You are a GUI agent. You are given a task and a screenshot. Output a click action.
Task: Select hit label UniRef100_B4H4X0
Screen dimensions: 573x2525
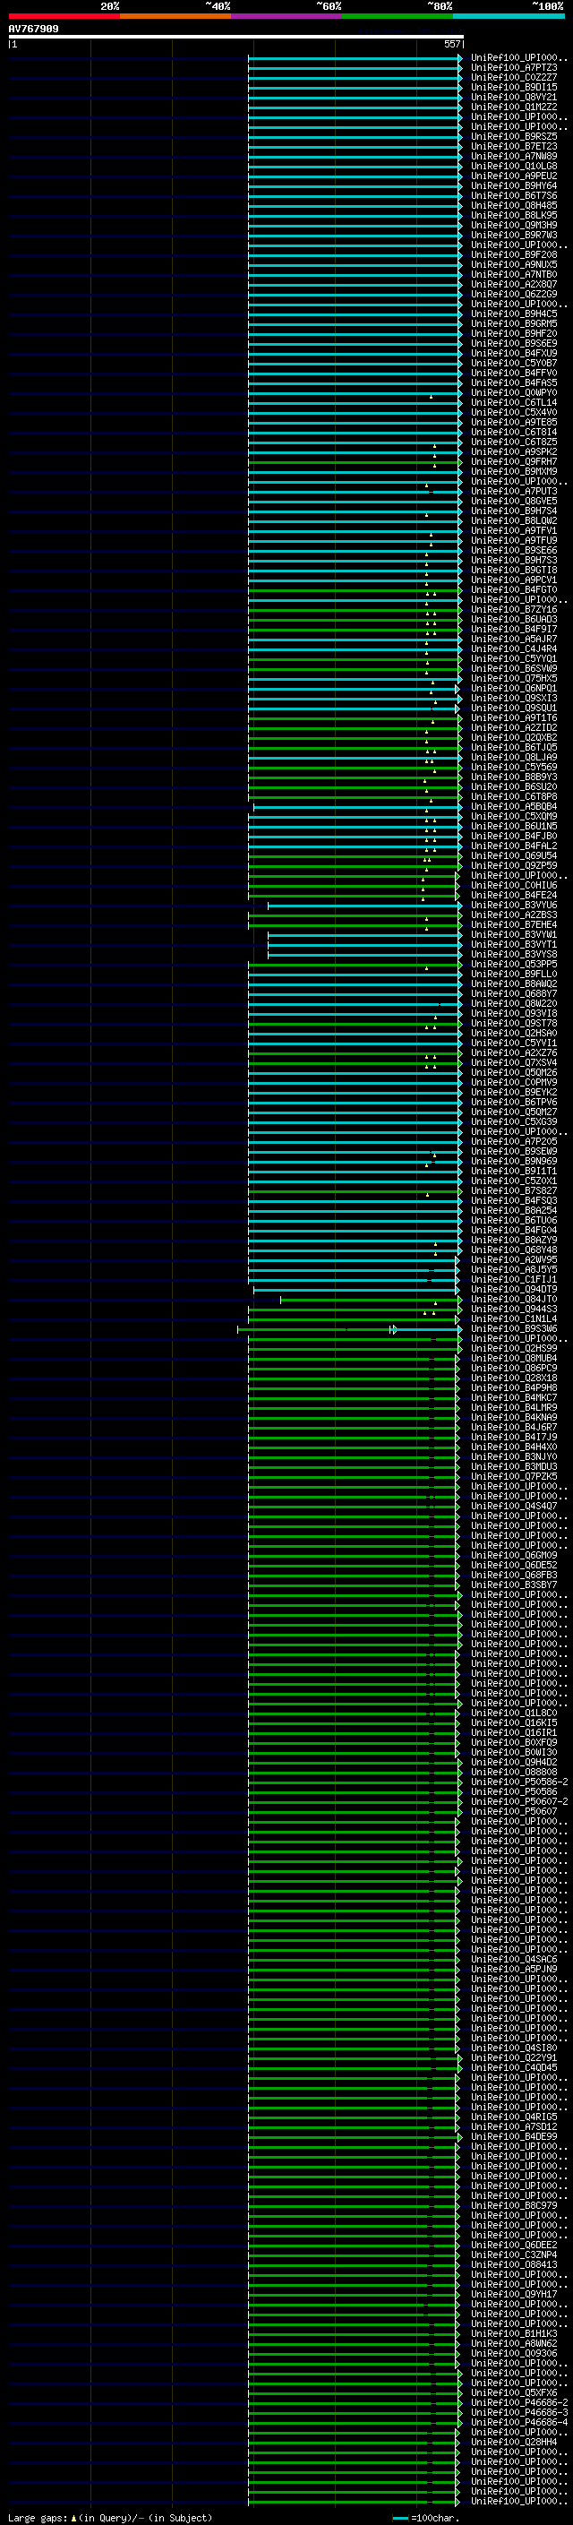click(513, 1447)
